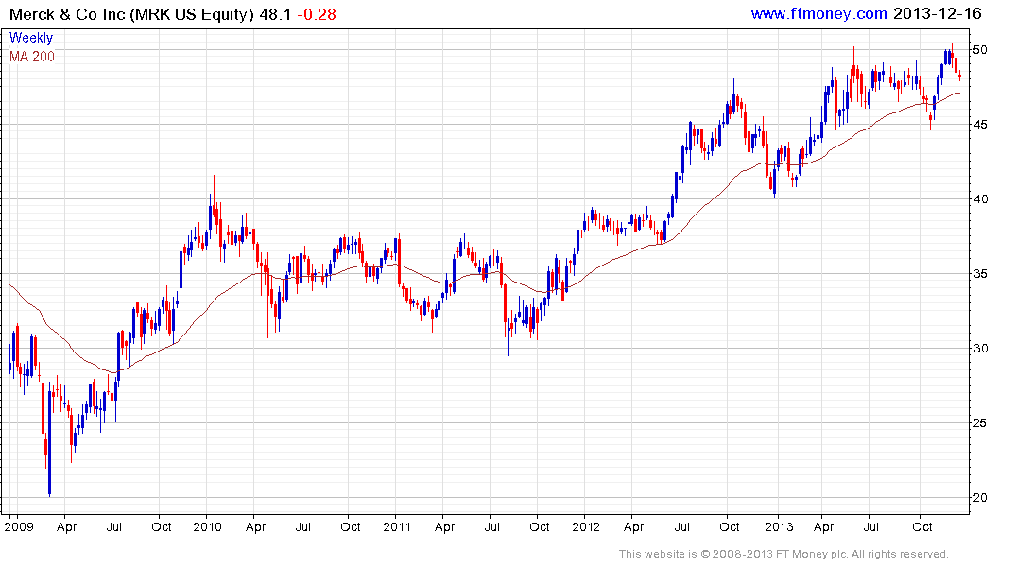The image size is (1016, 567).
Task: Click the 2013 year label on time axis
Action: coord(778,526)
